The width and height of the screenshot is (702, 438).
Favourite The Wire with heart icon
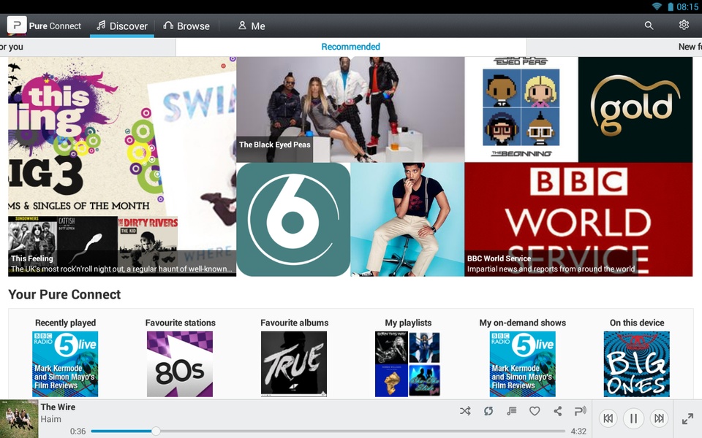pyautogui.click(x=535, y=411)
